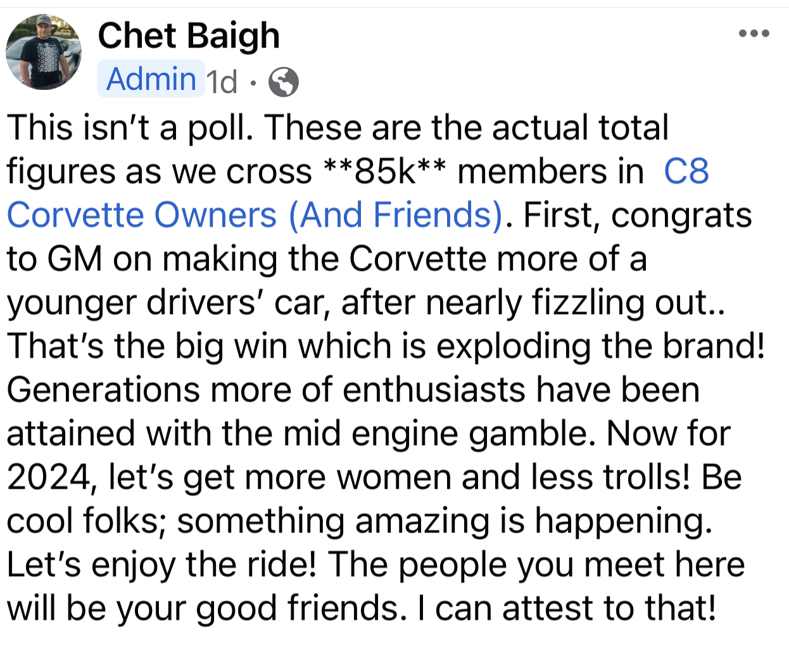Click the sentence "This isn't a poll."
789x647 pixels.
pyautogui.click(x=130, y=128)
